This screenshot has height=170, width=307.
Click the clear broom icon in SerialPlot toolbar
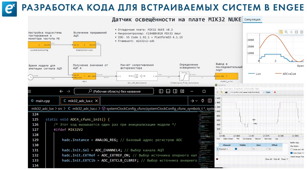tap(222, 92)
